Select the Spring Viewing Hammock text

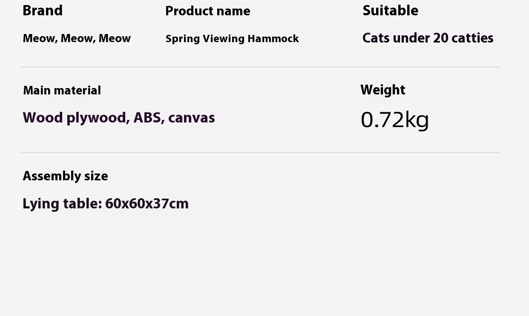(232, 39)
